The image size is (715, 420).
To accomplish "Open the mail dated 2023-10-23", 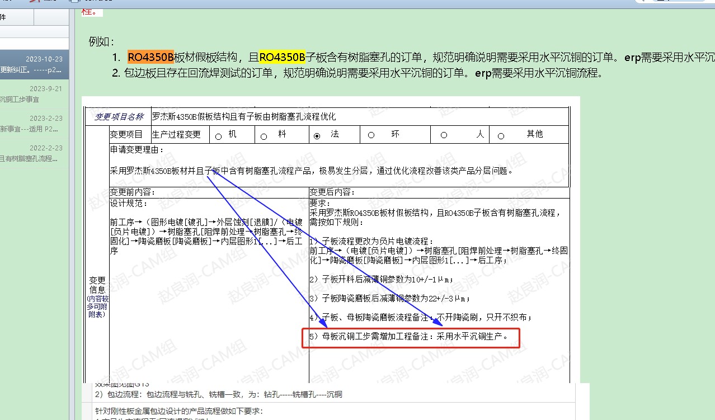I will (x=34, y=64).
